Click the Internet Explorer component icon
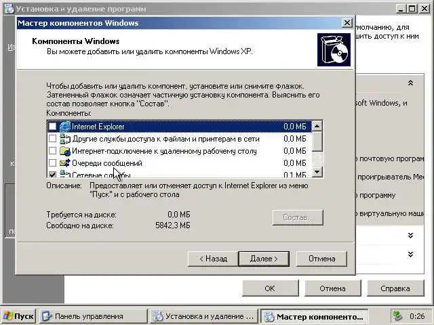 [x=65, y=127]
